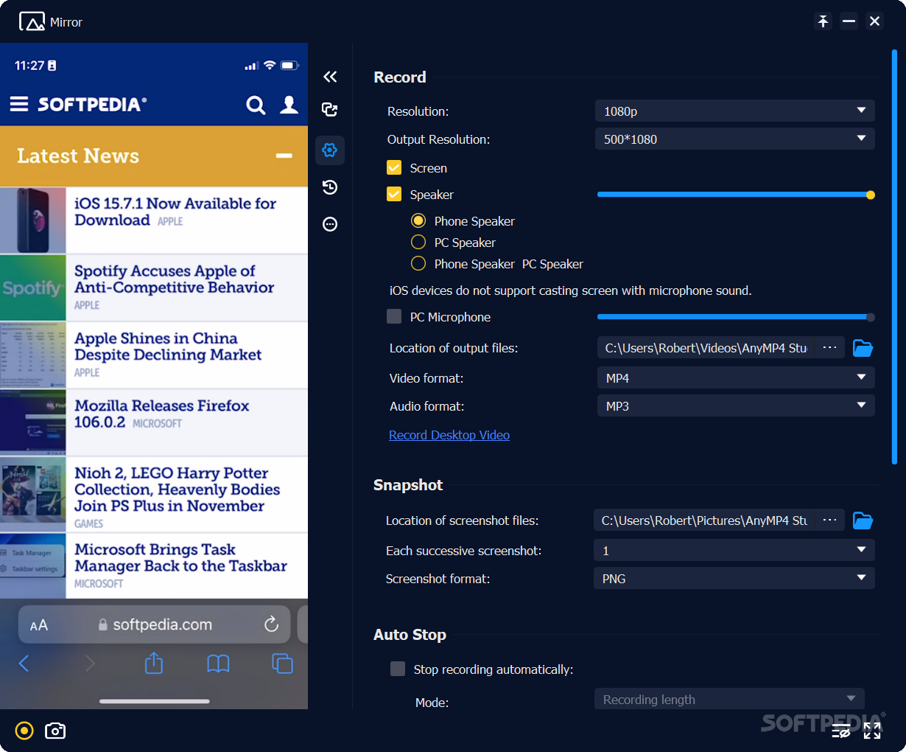This screenshot has height=752, width=906.
Task: Tap the iOS 15.7.1 article thumbnail
Action: pyautogui.click(x=33, y=220)
